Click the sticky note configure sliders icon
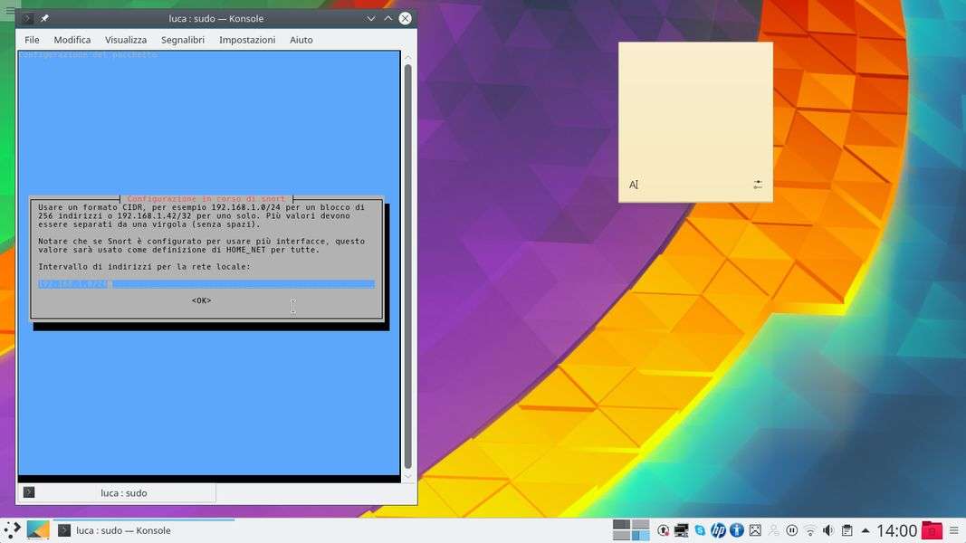Viewport: 966px width, 543px height. [x=758, y=185]
